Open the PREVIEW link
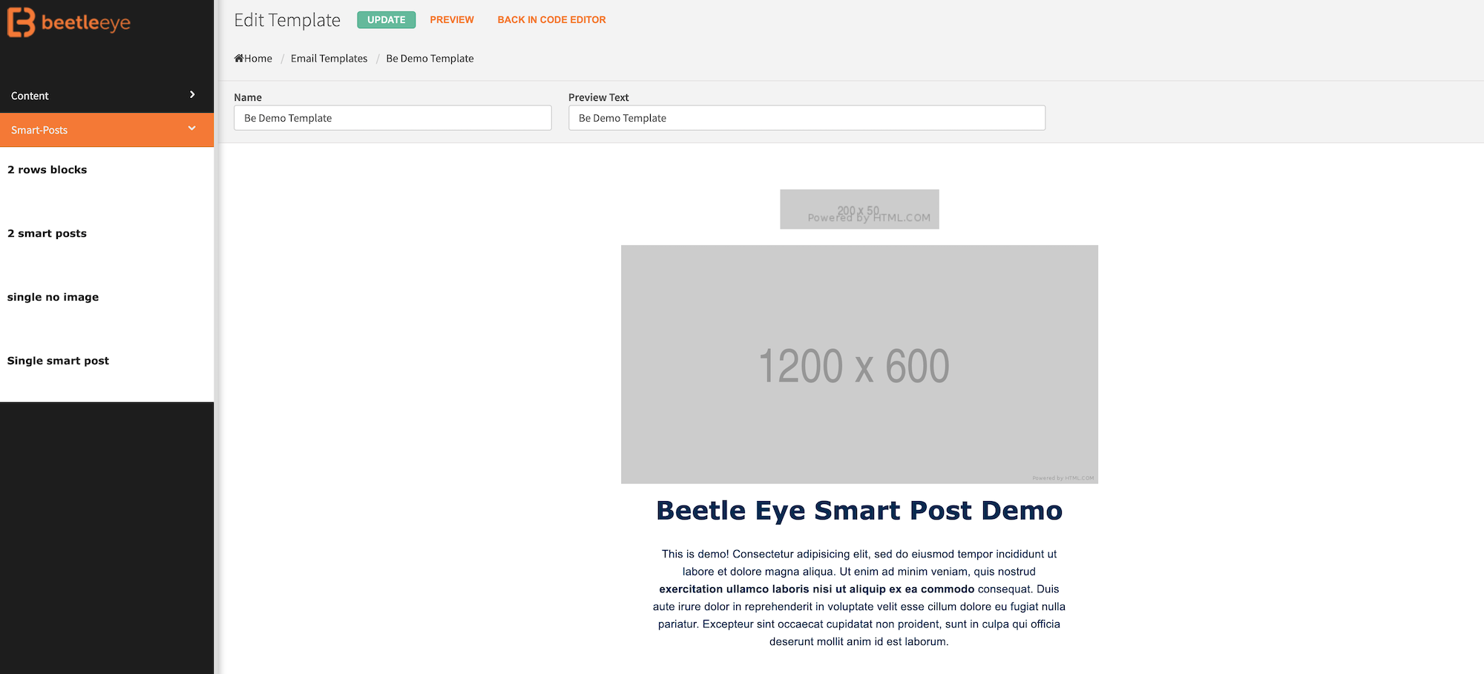The width and height of the screenshot is (1484, 674). tap(452, 20)
